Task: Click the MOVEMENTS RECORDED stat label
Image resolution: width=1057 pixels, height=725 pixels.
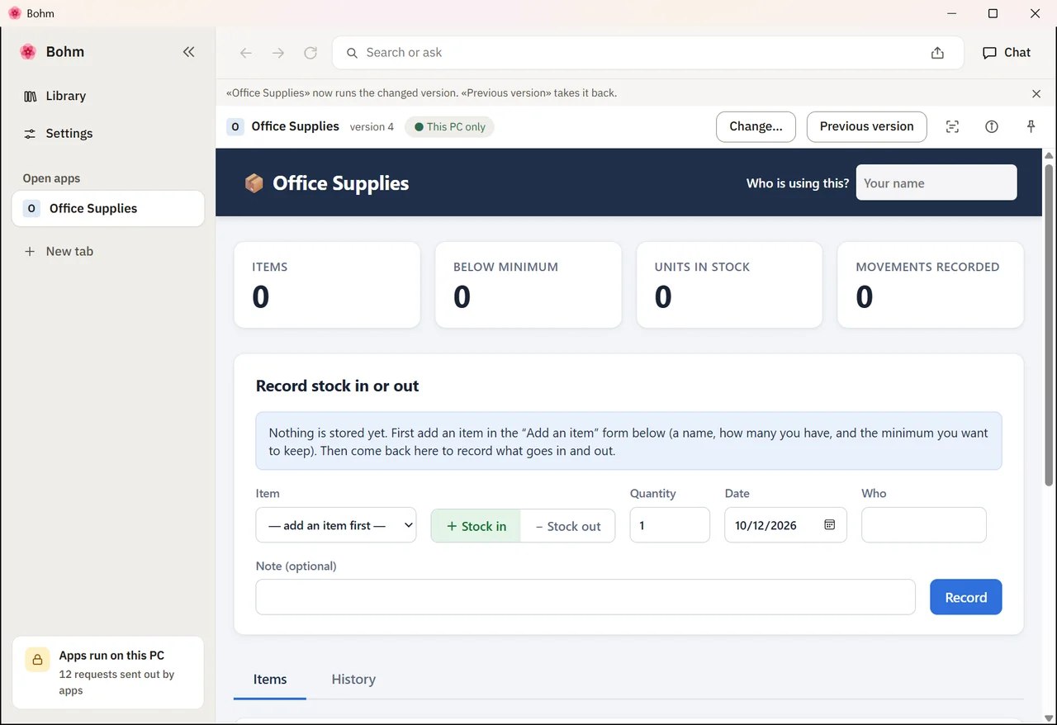Action: pyautogui.click(x=927, y=267)
